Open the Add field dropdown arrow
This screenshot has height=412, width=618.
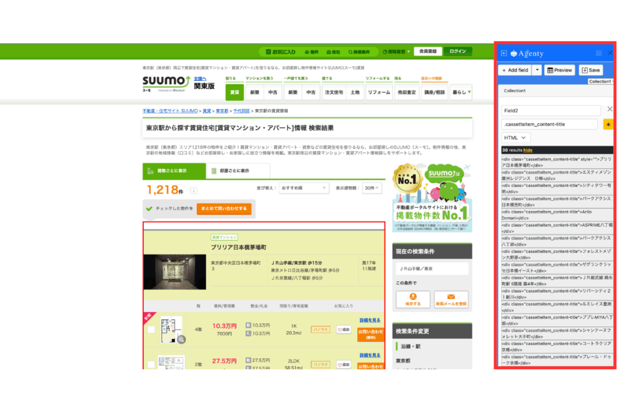(537, 70)
